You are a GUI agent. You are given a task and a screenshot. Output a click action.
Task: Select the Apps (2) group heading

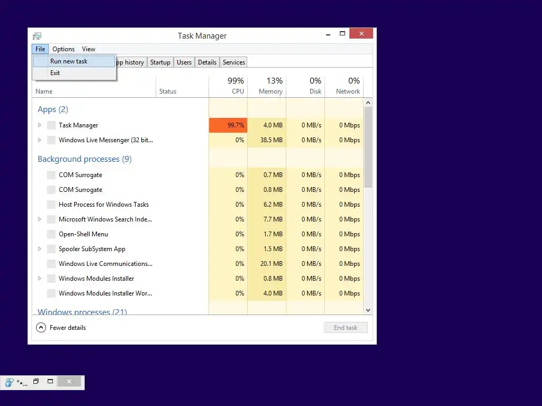tap(53, 109)
